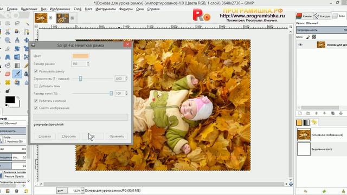Click the 'Размер тени' value spinner arrows
Screen dimensions: 347x195
126,93
